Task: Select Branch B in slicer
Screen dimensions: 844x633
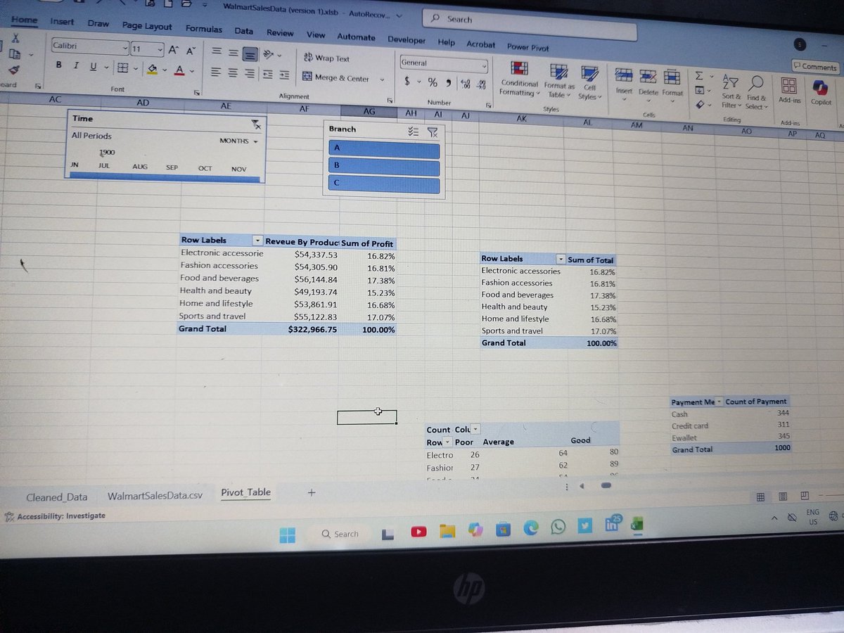Action: pos(384,167)
